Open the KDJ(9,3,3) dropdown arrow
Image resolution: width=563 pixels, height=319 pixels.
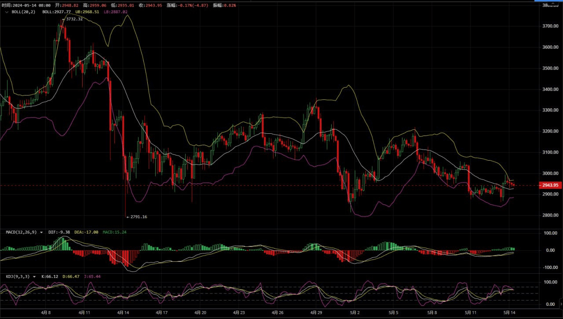pos(34,277)
